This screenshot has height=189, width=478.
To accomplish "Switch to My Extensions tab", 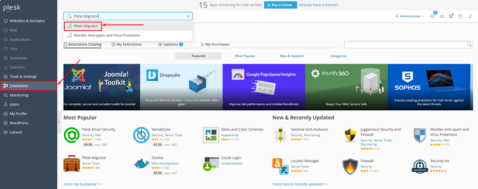I will pos(126,45).
